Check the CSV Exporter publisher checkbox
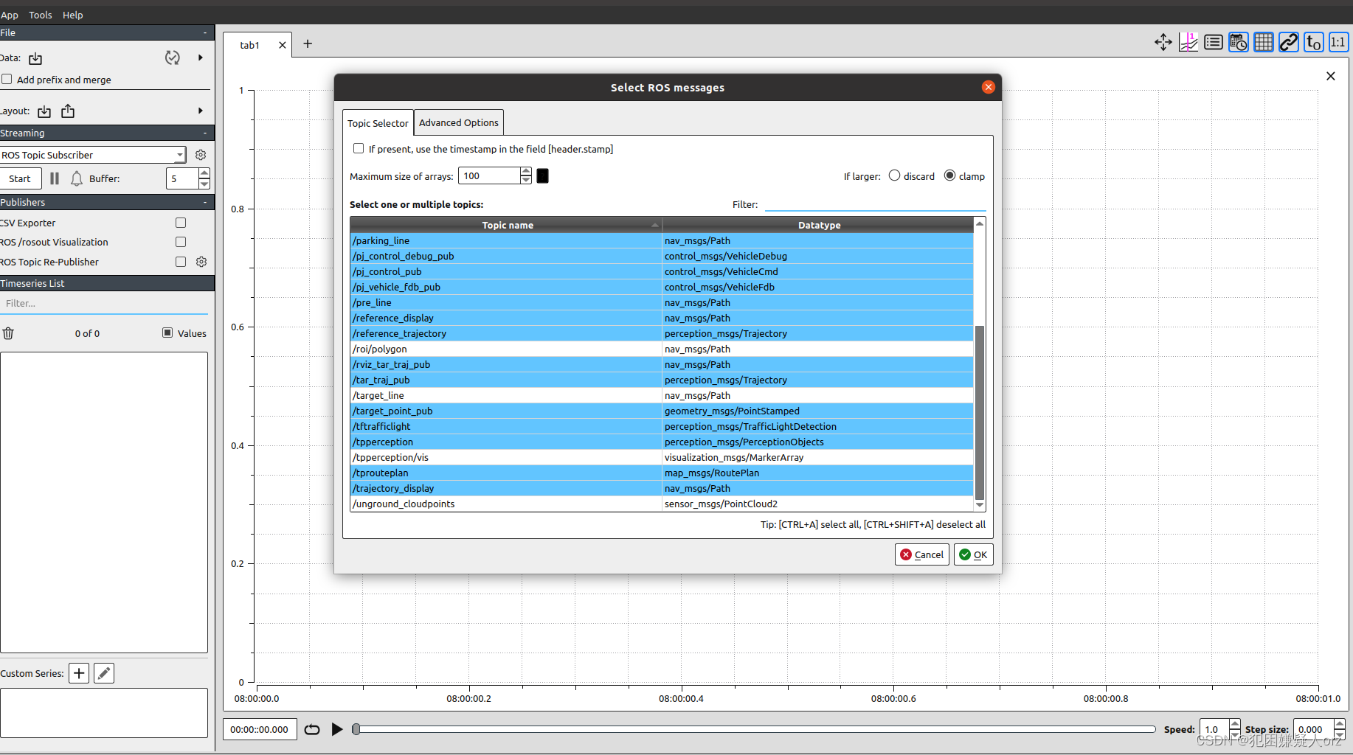Screen dimensions: 1353x755 click(x=181, y=222)
